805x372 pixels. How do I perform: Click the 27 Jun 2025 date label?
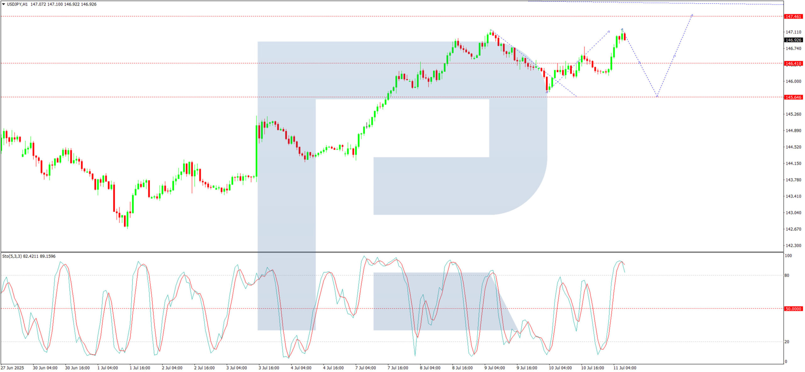pos(12,368)
